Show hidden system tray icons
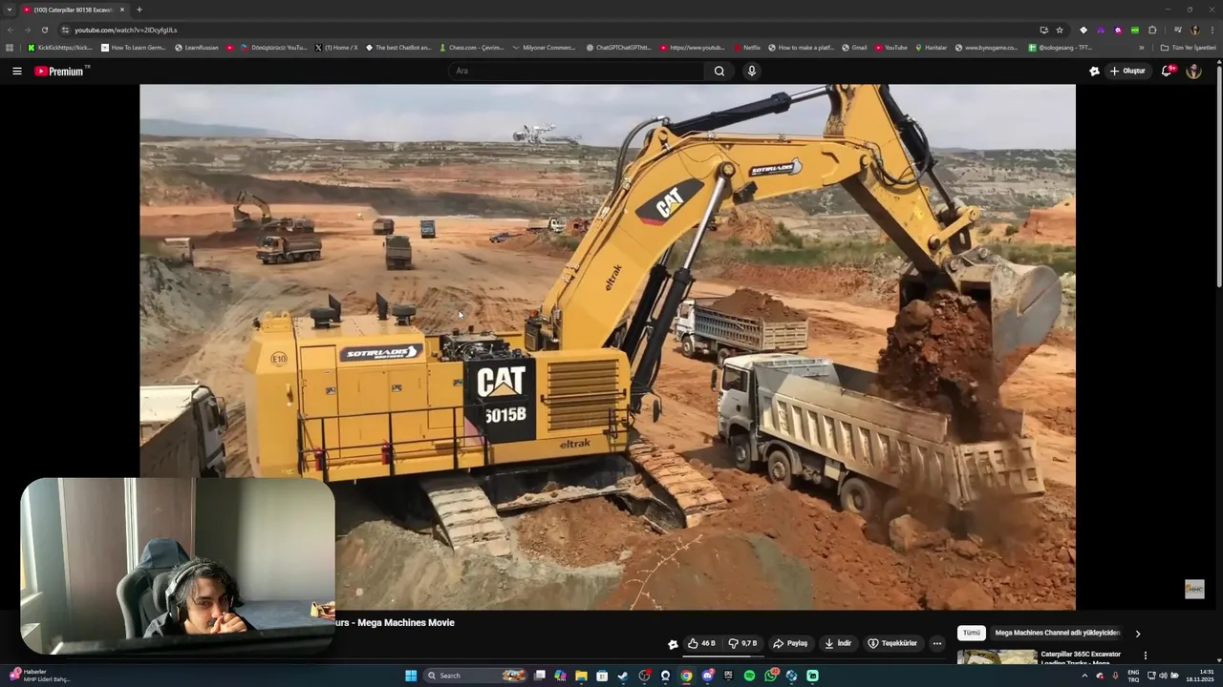 tap(1084, 676)
